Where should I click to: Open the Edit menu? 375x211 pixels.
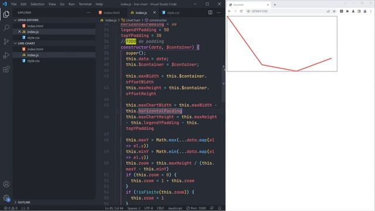pyautogui.click(x=23, y=4)
